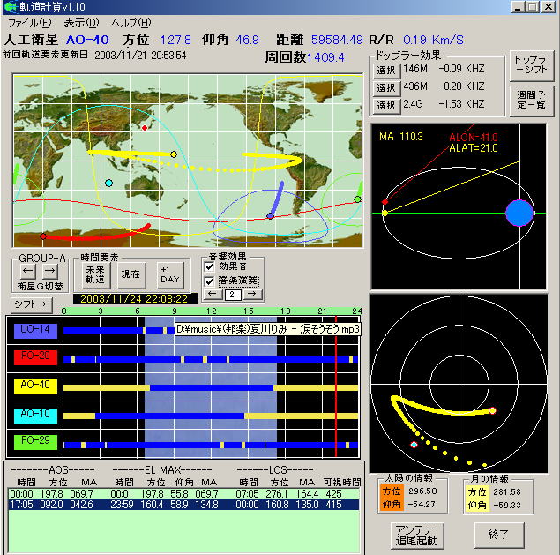Click the ドップラーシフト button
The image size is (560, 555).
[532, 64]
